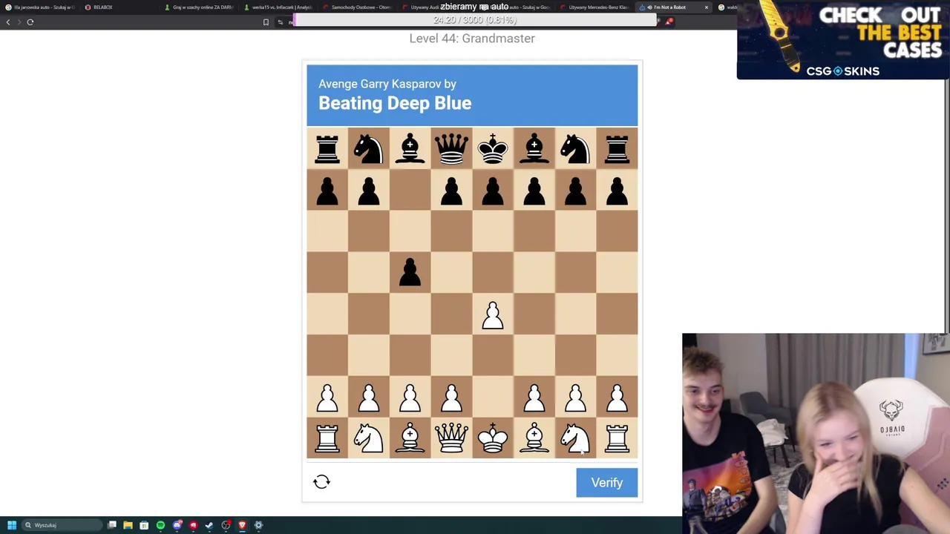Click the Verify button
Screen dimensions: 950x534
pos(606,483)
